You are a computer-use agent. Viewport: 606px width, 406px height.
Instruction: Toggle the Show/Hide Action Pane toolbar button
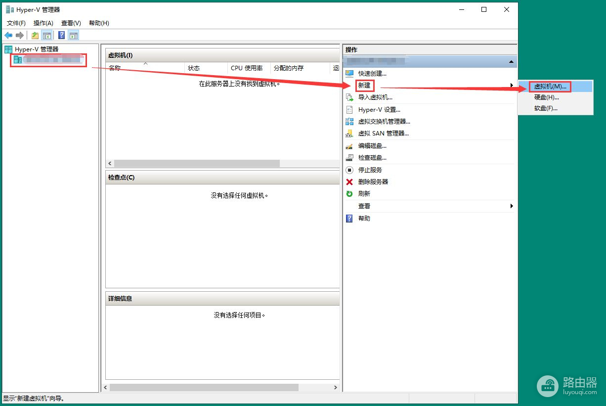point(74,35)
